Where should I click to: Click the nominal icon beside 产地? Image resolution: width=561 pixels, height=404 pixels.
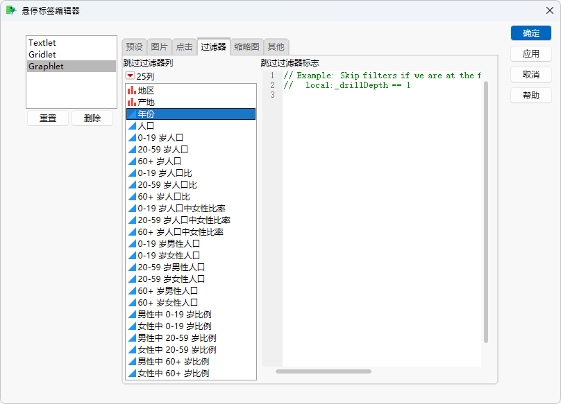point(132,102)
